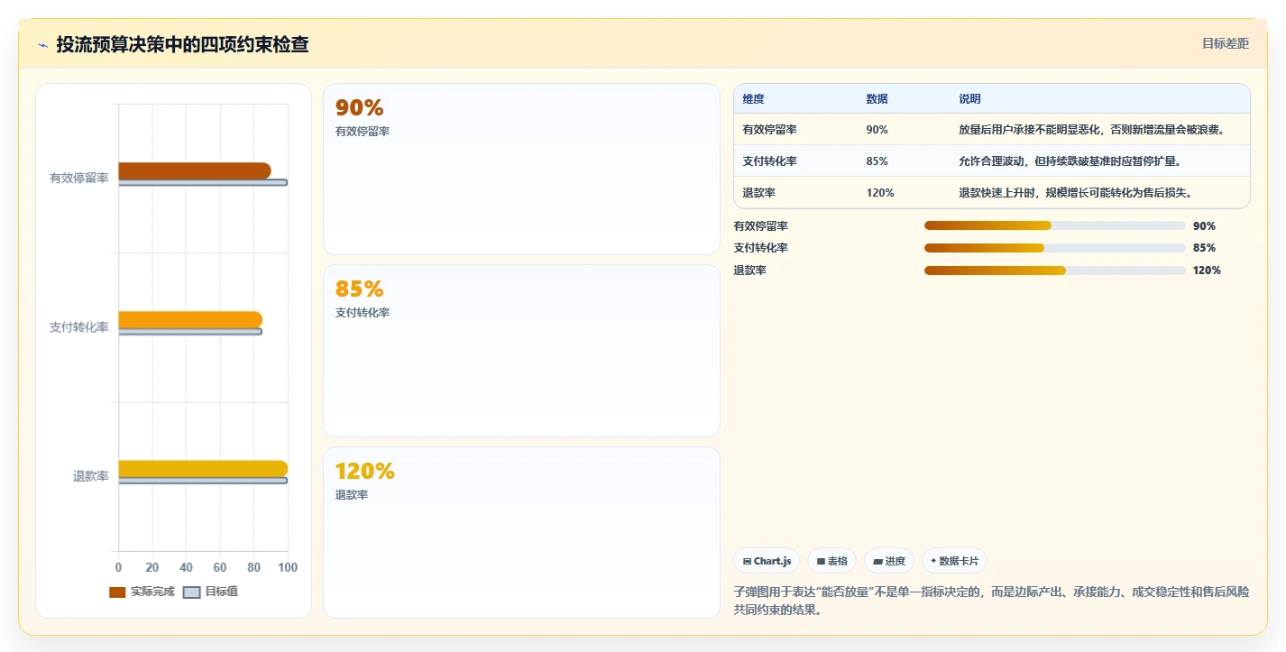Image resolution: width=1286 pixels, height=652 pixels.
Task: Click the yellow 退款率 actual bar in the chart
Action: (x=203, y=468)
